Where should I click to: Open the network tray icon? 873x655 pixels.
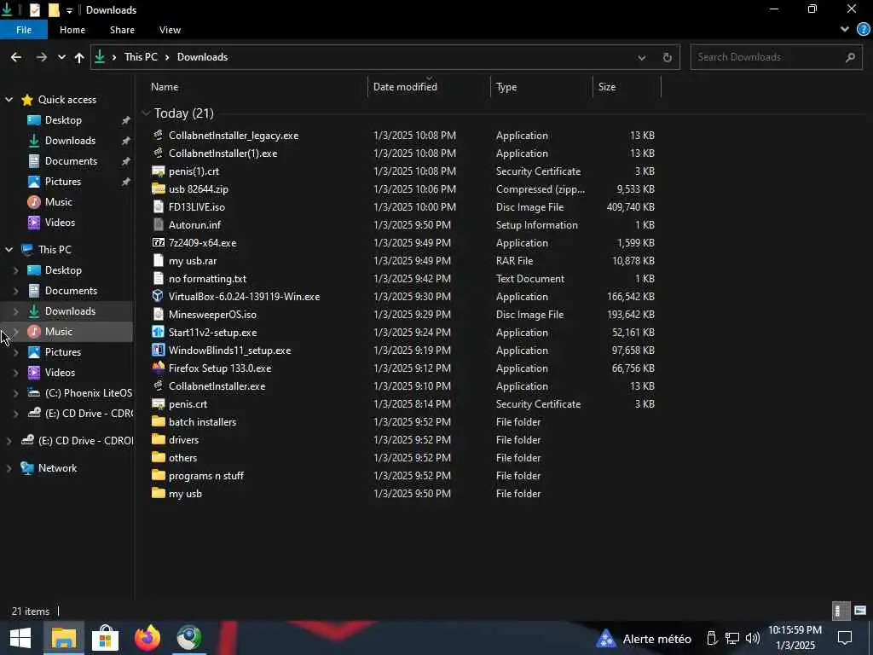tap(732, 638)
